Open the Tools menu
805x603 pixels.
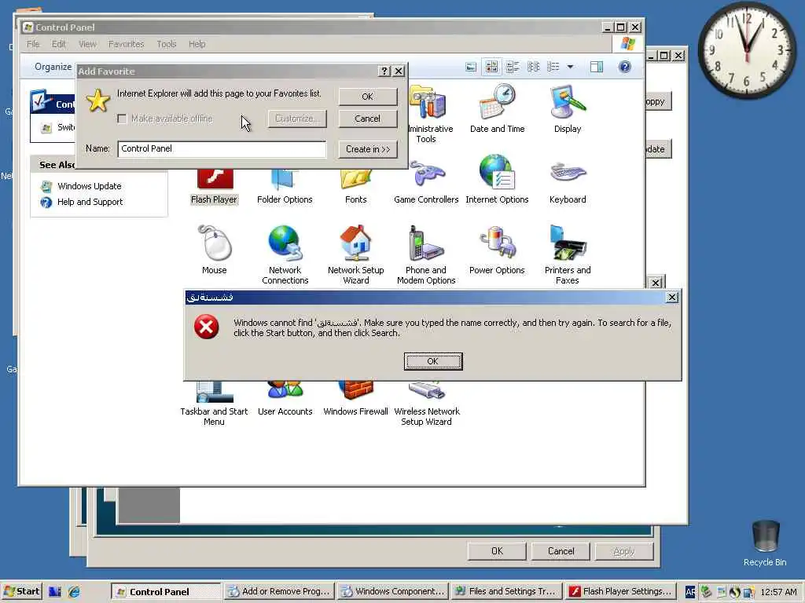[x=167, y=44]
